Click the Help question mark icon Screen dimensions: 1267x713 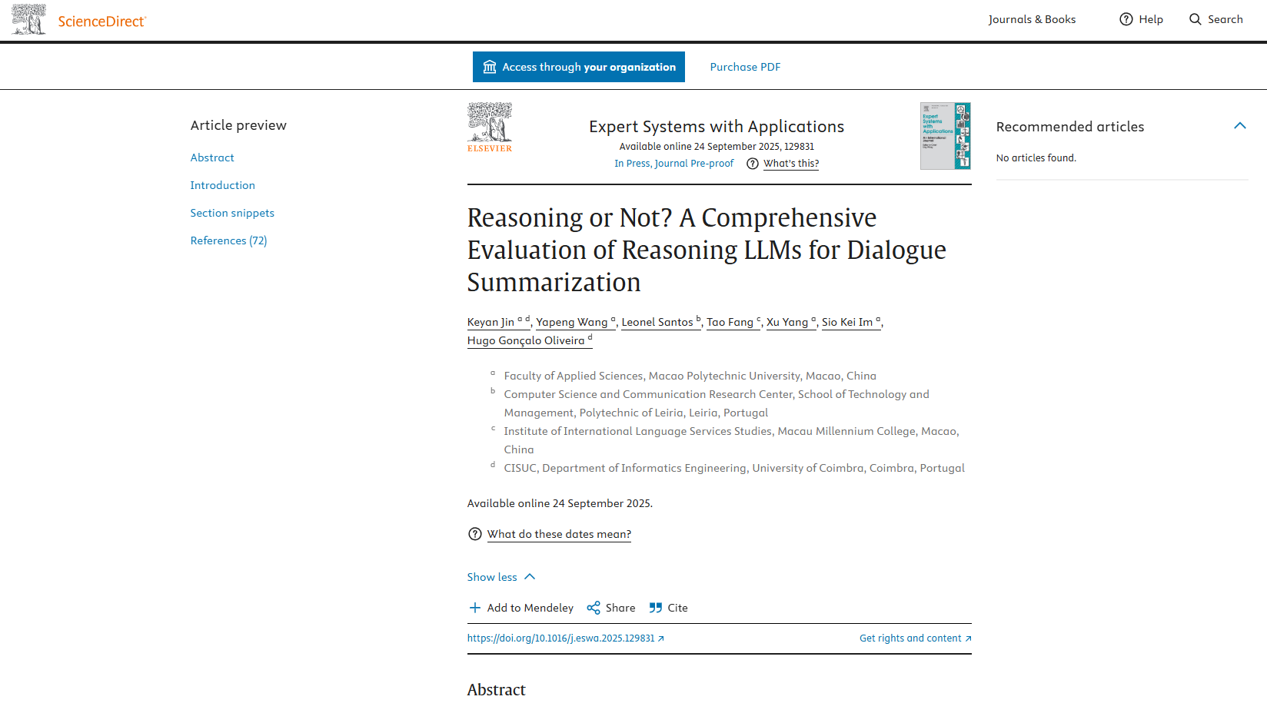coord(1126,19)
